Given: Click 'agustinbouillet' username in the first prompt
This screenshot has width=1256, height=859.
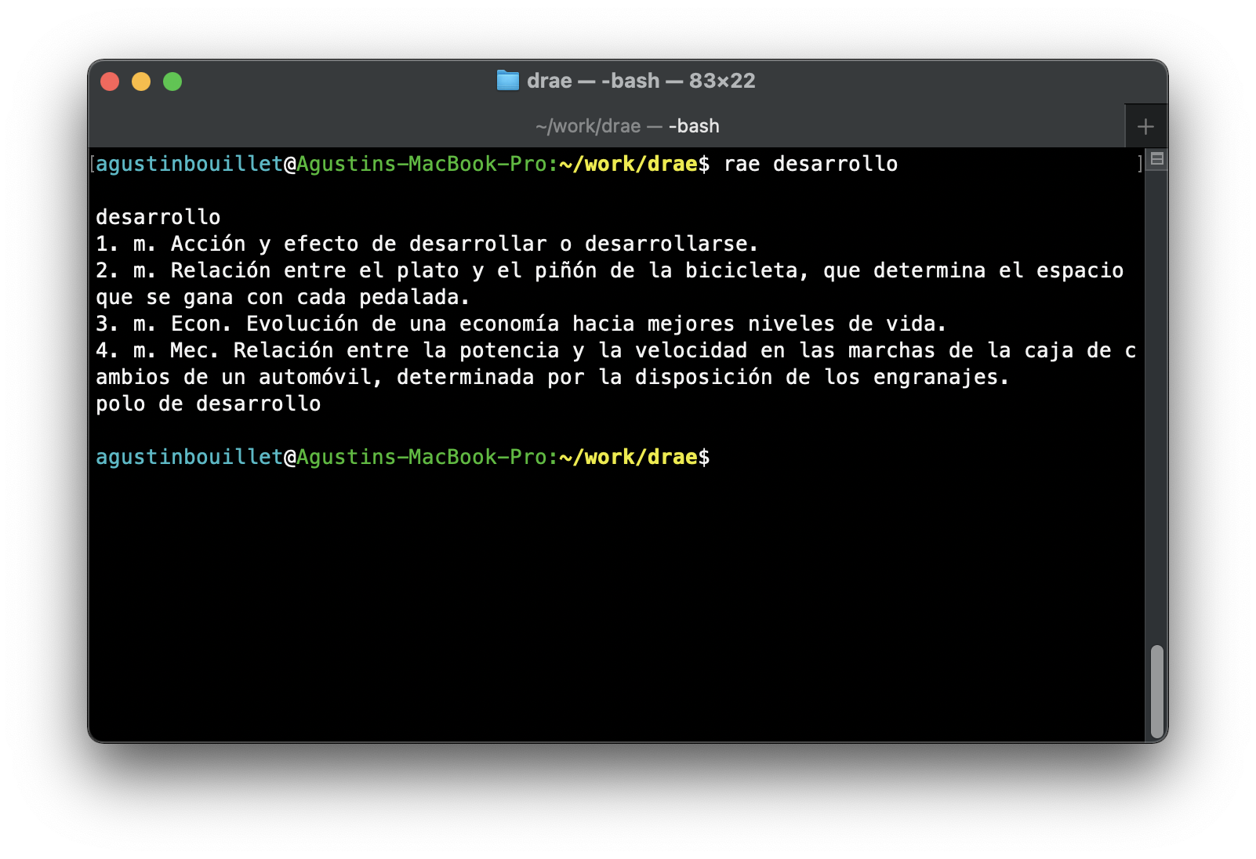Looking at the screenshot, I should tap(189, 164).
